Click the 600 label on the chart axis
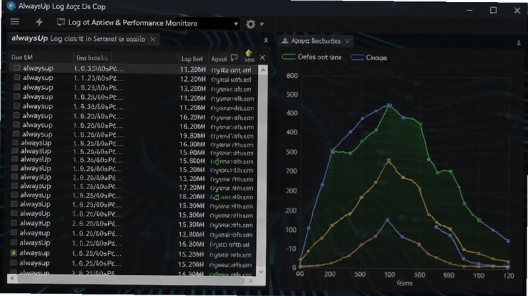This screenshot has width=528, height=296. pyautogui.click(x=292, y=76)
